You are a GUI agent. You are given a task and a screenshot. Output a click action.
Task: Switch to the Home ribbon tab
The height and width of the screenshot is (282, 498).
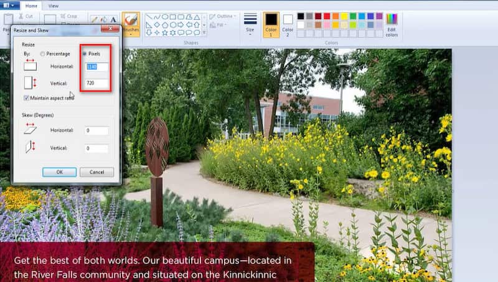(x=31, y=6)
